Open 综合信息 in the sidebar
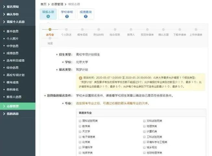 click(13, 68)
